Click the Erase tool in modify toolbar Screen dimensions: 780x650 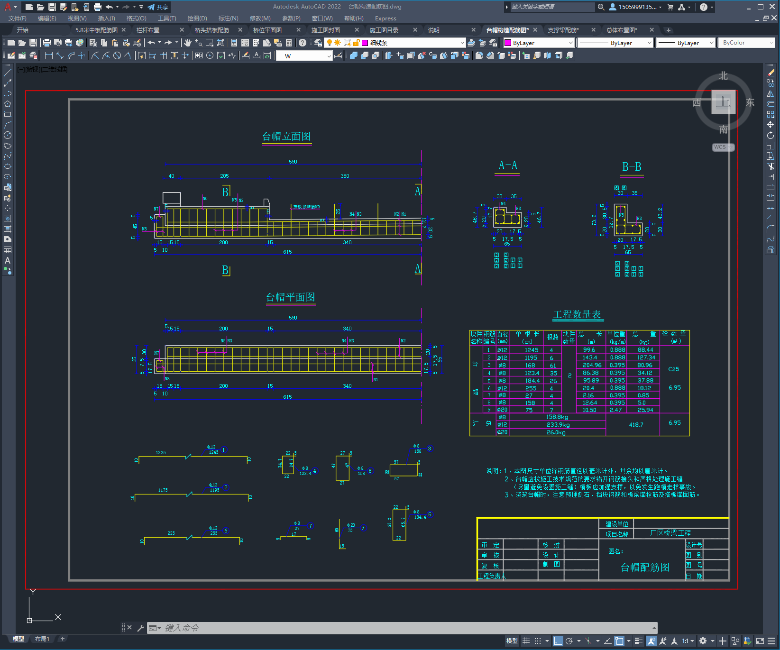coord(771,73)
